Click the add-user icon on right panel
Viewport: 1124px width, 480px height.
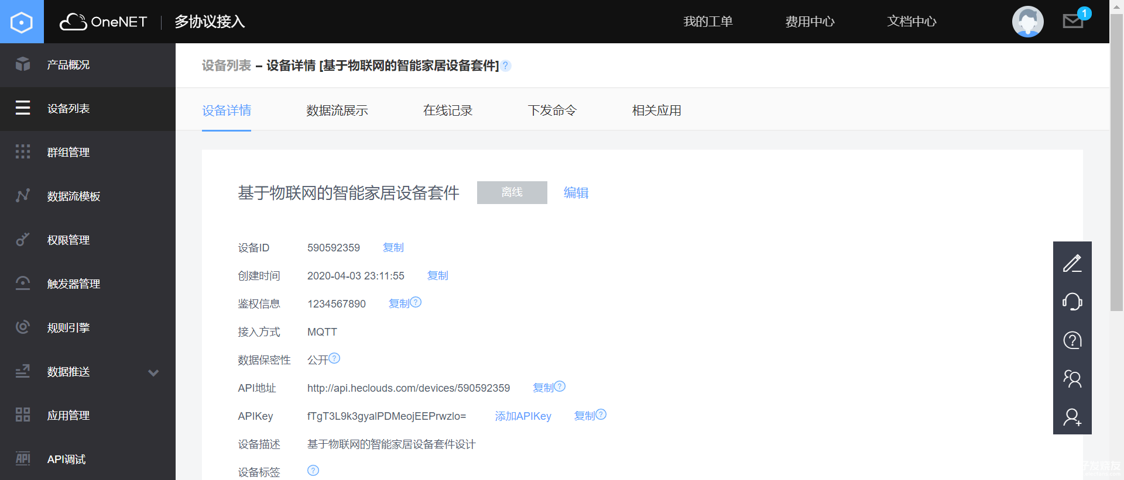[x=1072, y=417]
